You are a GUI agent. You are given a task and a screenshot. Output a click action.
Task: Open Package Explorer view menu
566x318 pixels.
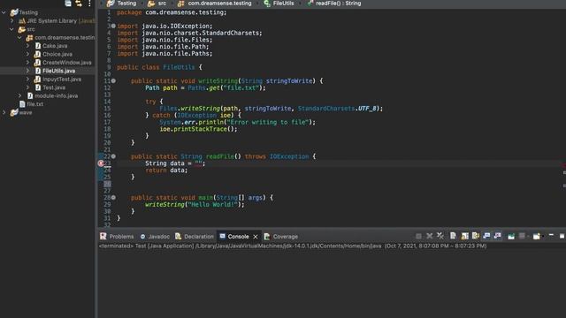click(89, 4)
